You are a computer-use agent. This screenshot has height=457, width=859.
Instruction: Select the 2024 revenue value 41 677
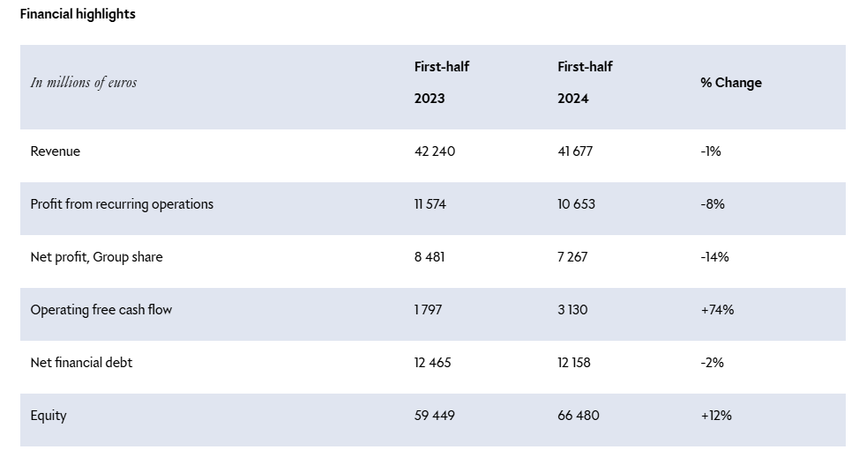pos(575,151)
